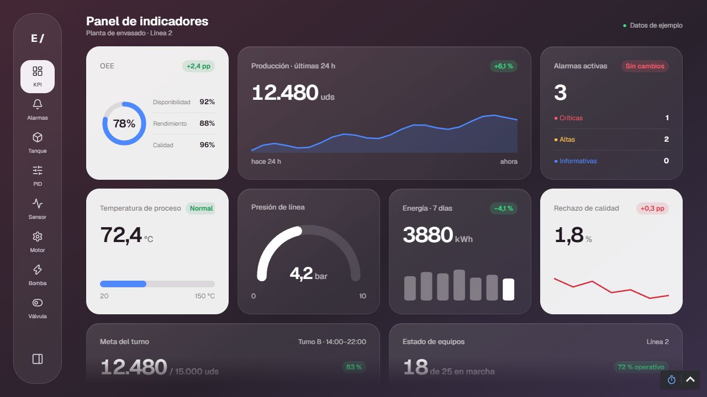The width and height of the screenshot is (707, 397).
Task: Click the stopwatch icon in the corner widget
Action: [x=672, y=380]
